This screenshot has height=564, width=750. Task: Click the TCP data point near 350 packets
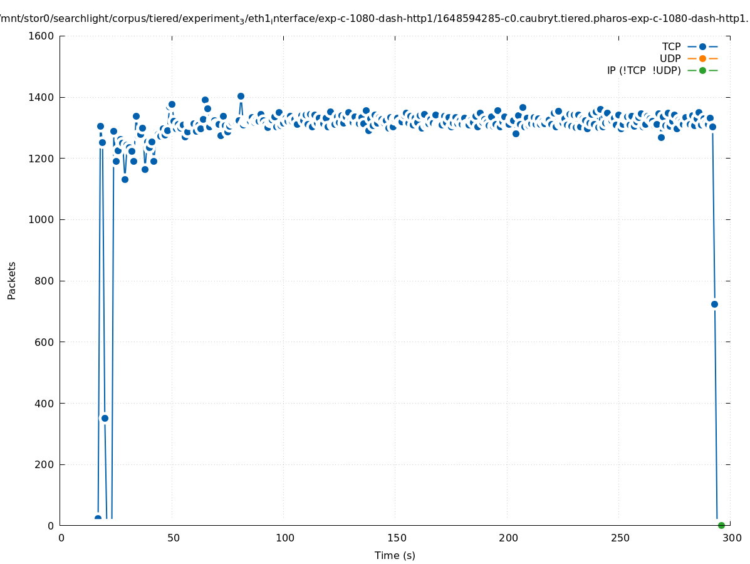[105, 418]
